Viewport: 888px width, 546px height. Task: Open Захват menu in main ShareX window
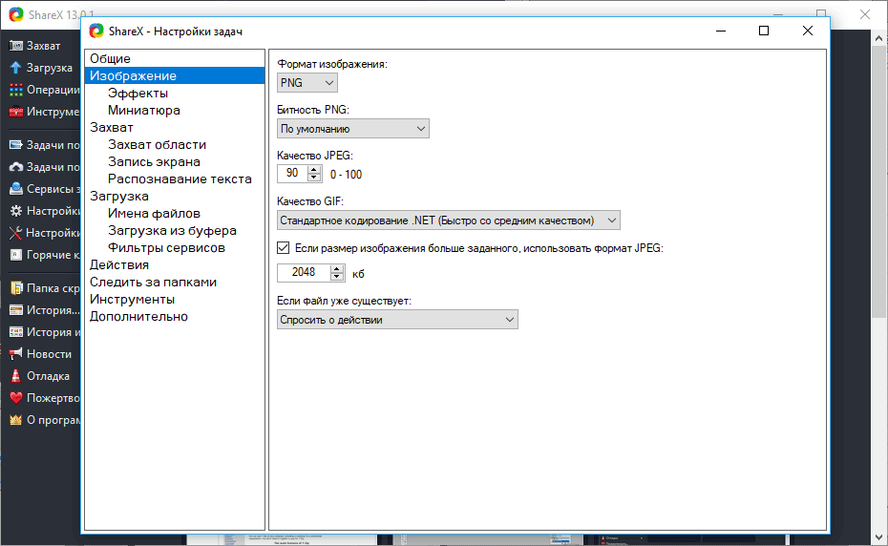click(x=43, y=46)
